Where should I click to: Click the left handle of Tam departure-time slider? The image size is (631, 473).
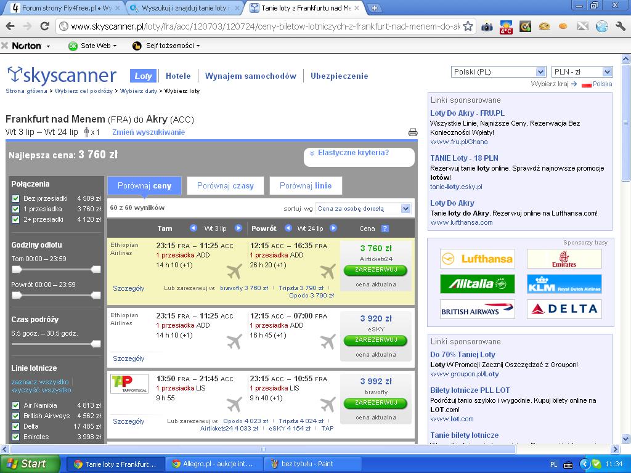(x=17, y=270)
